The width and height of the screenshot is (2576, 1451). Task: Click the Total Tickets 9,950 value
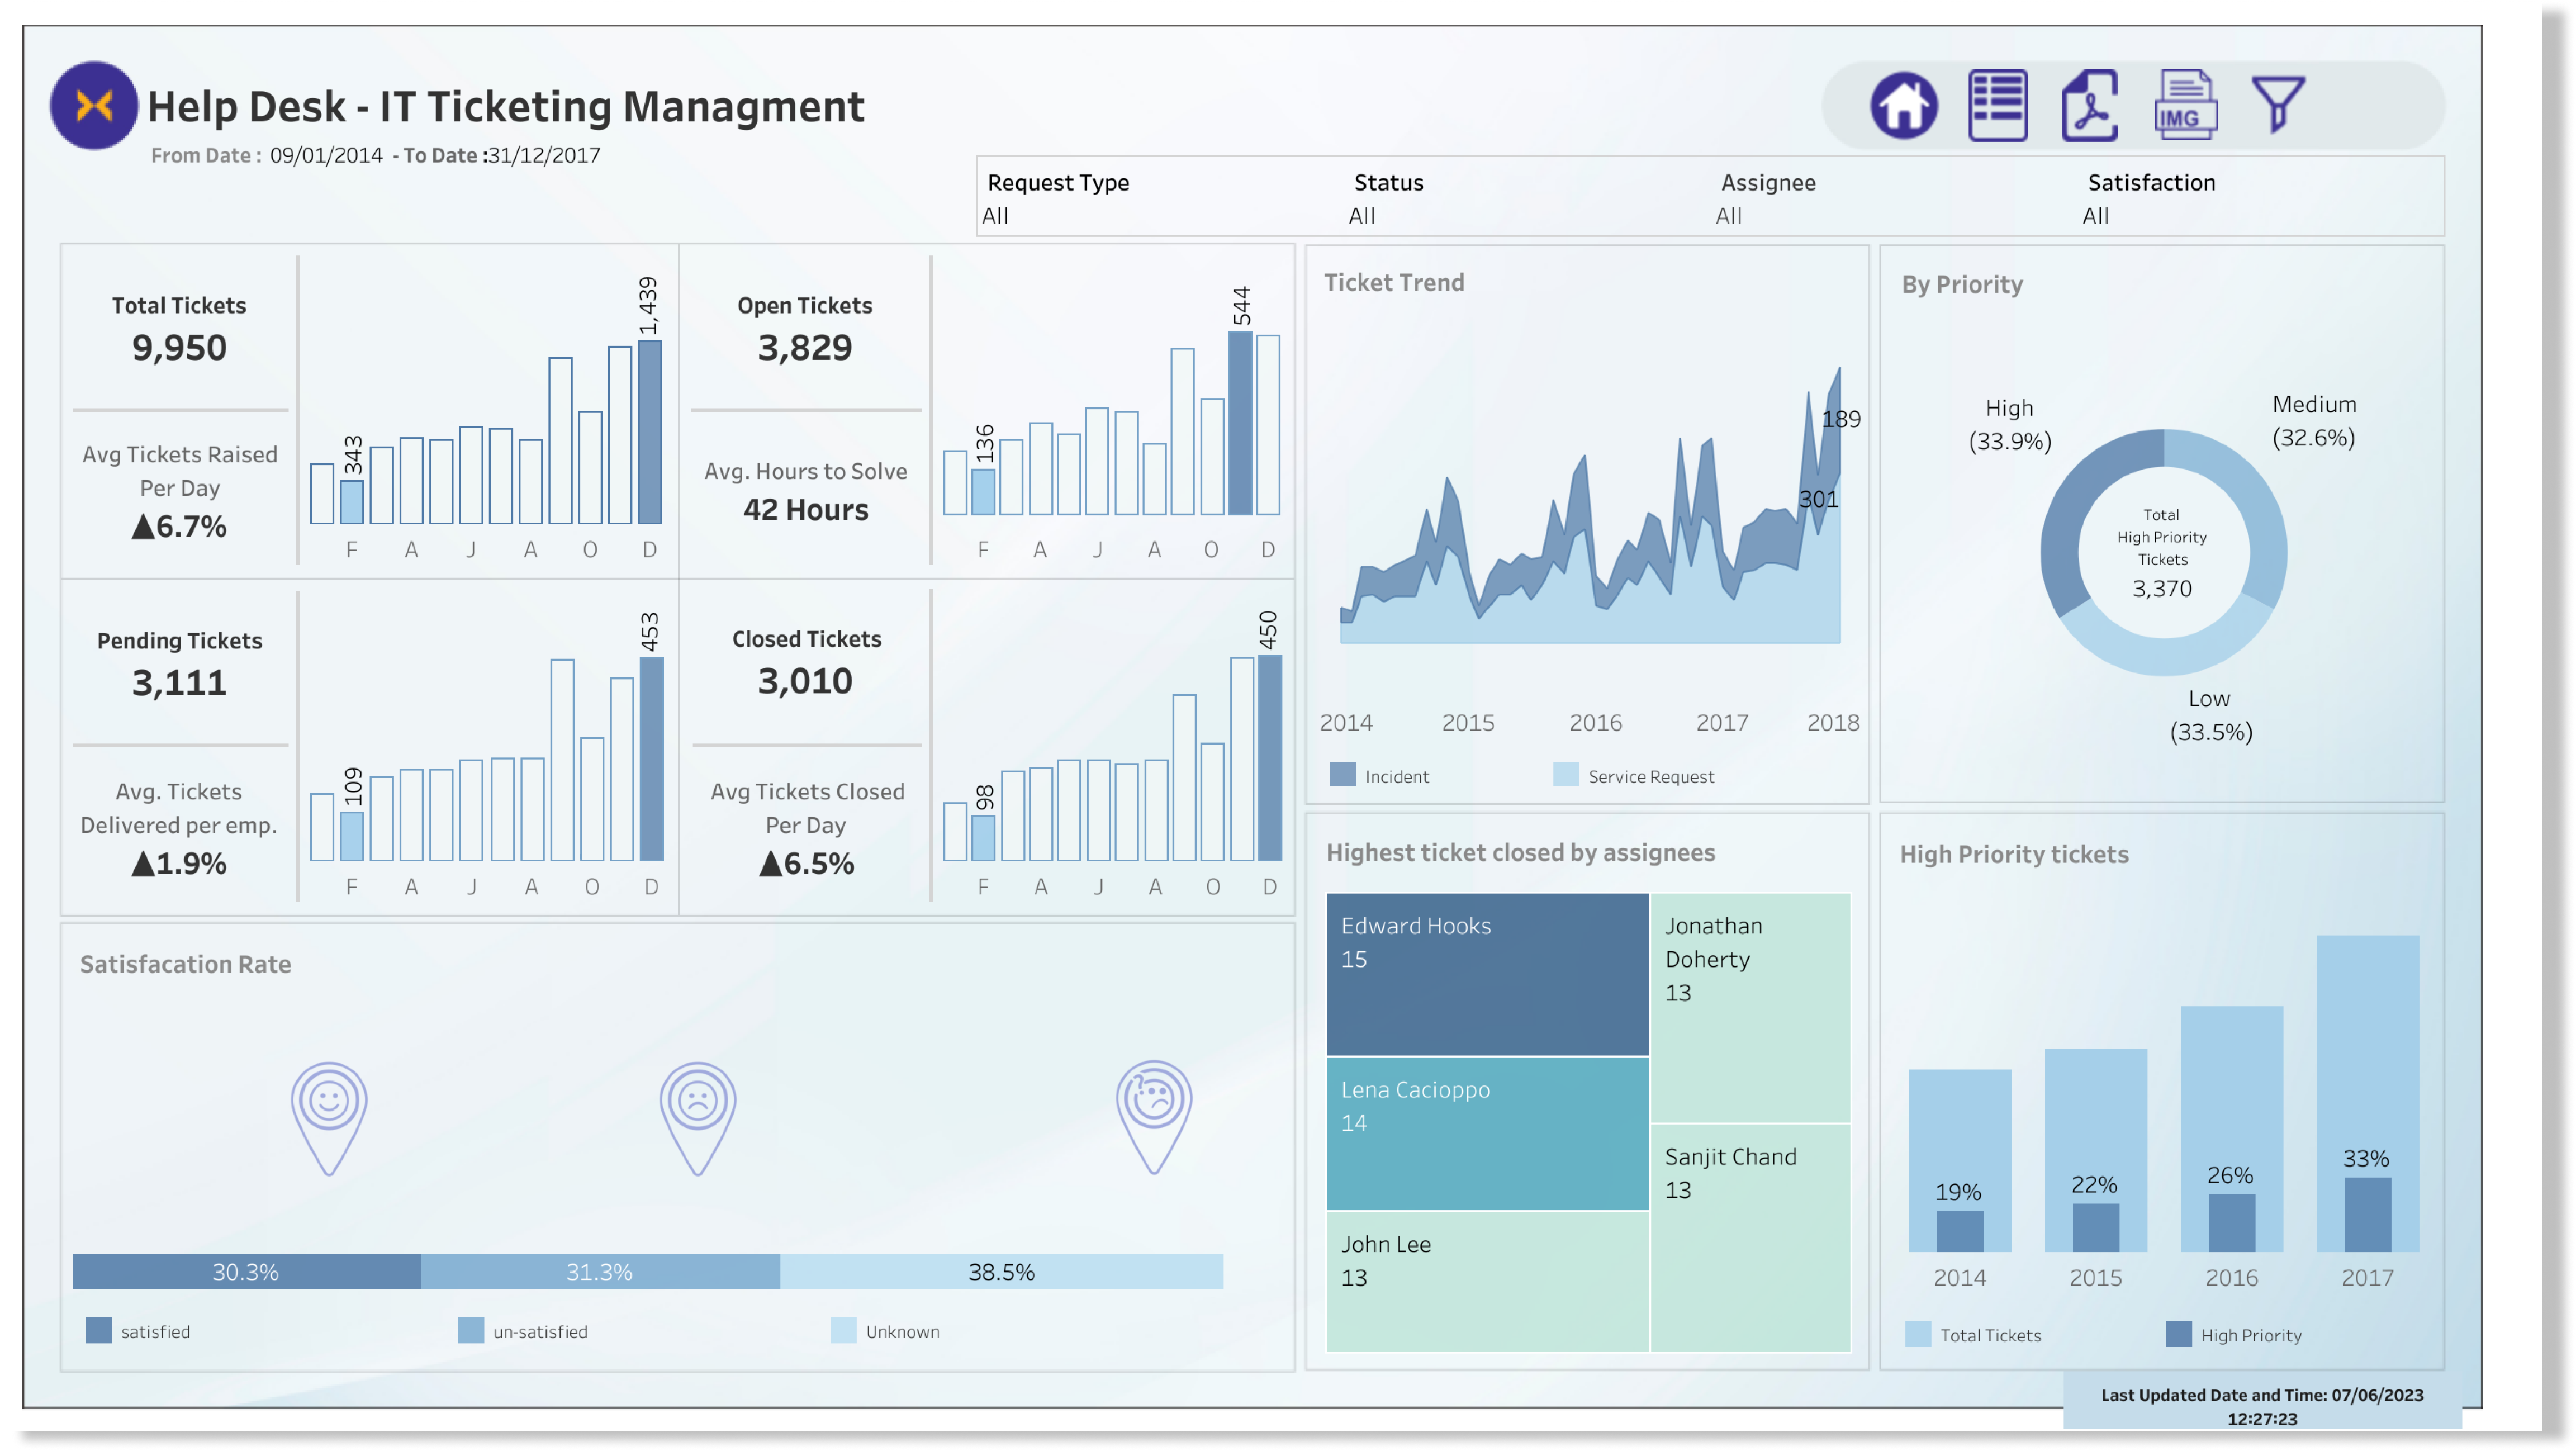(x=179, y=347)
